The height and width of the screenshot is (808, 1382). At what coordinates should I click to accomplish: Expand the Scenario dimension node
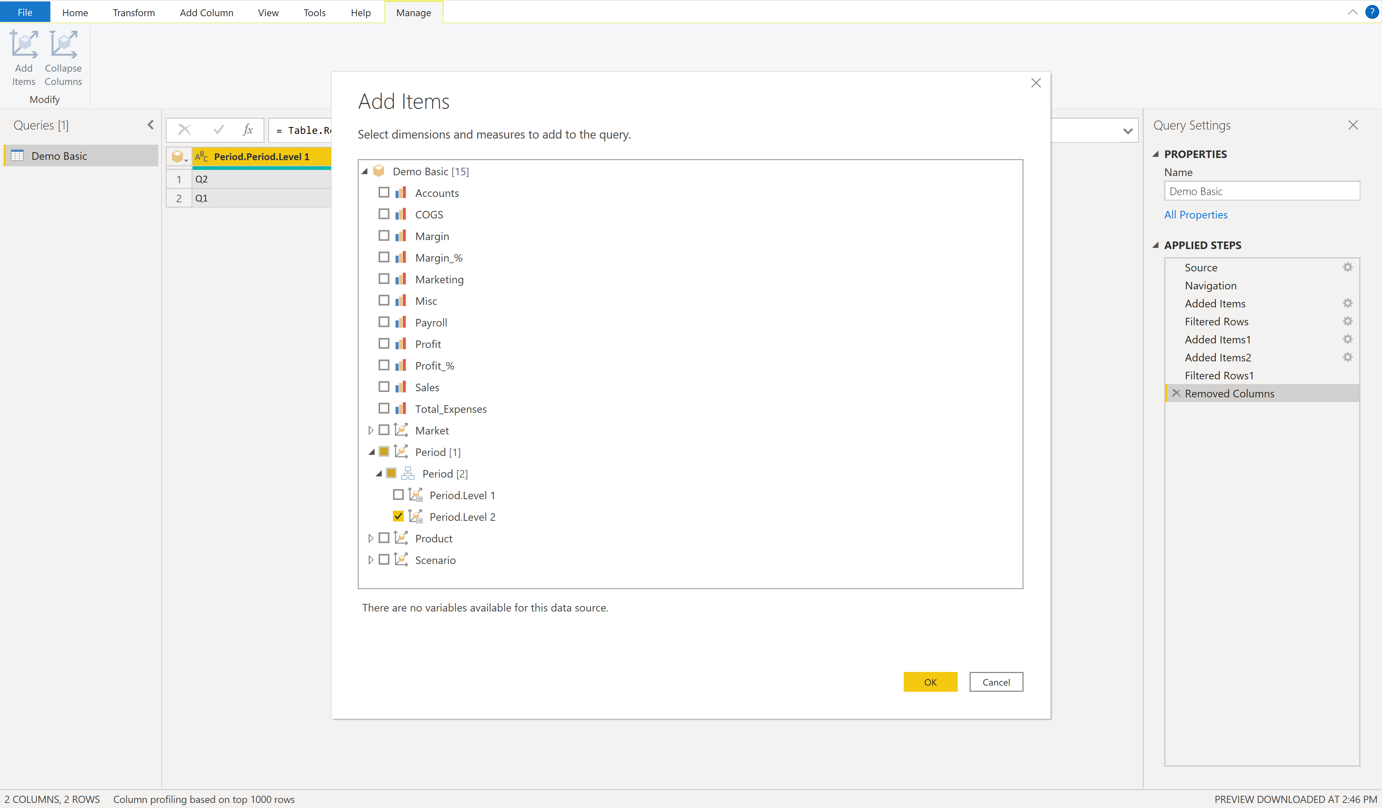371,560
